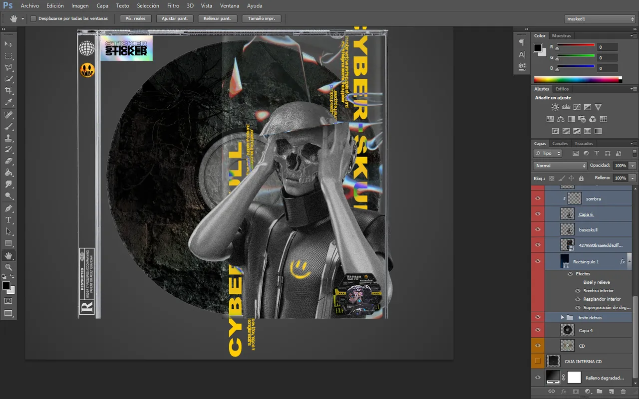This screenshot has width=639, height=399.
Task: Open the Archivo menu
Action: coord(30,6)
